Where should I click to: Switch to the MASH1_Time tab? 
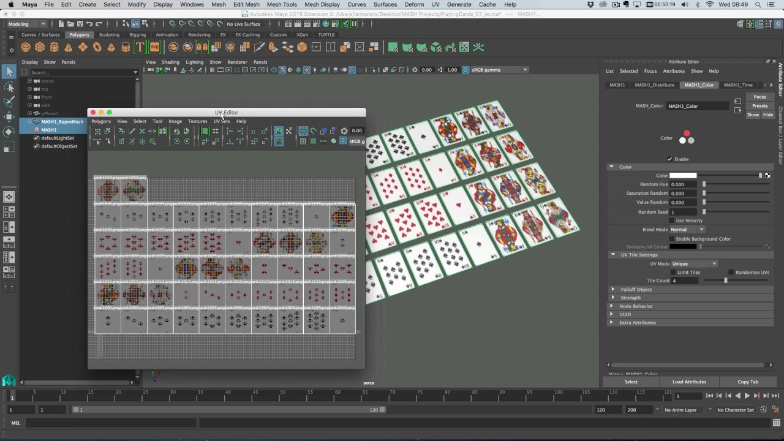point(738,85)
